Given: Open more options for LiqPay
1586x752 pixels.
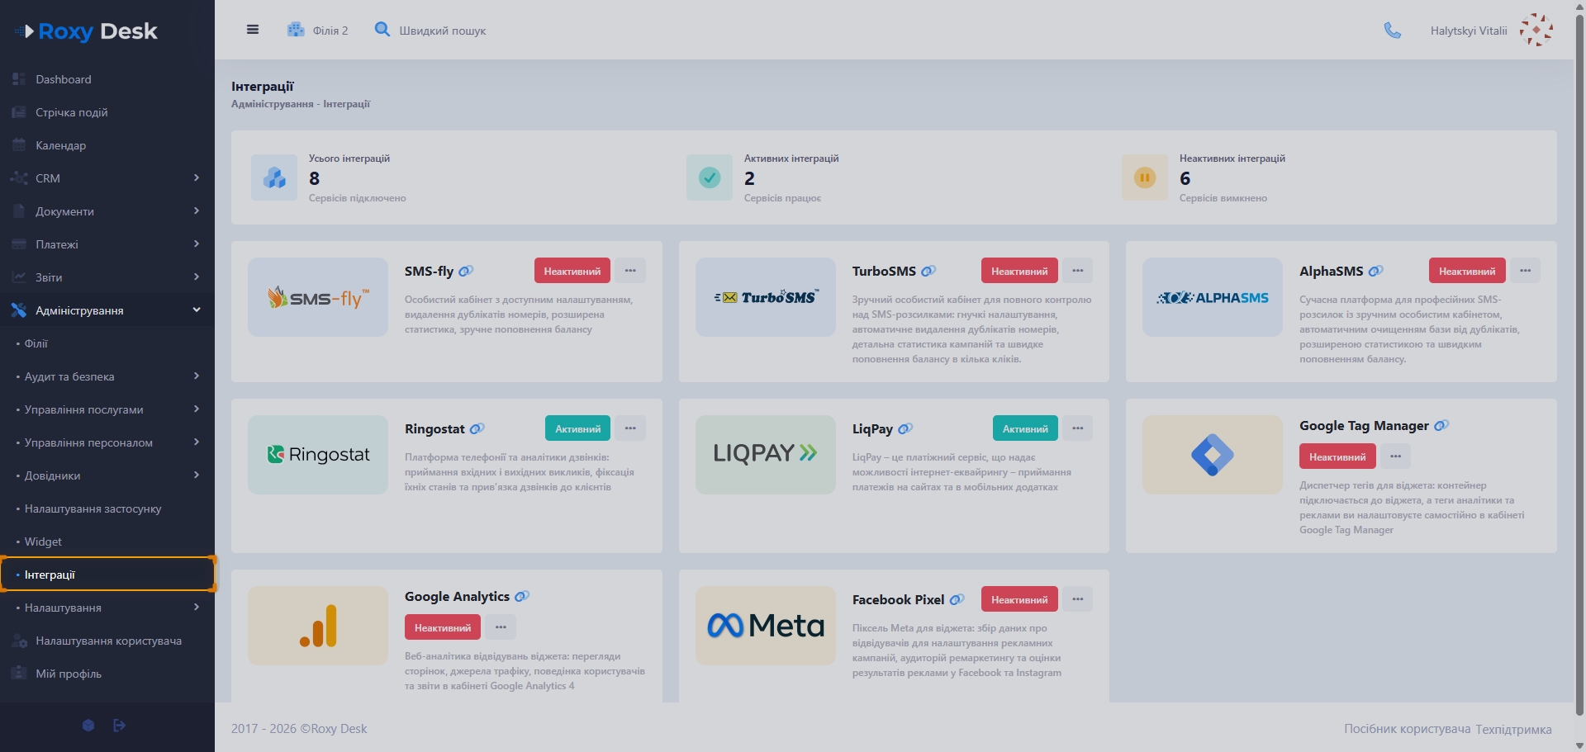Looking at the screenshot, I should (x=1078, y=428).
